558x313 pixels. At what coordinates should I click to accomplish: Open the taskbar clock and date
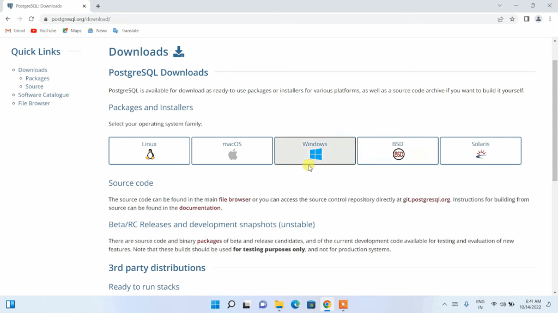point(530,304)
